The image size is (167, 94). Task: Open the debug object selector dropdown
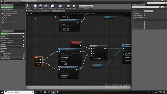coord(86,6)
